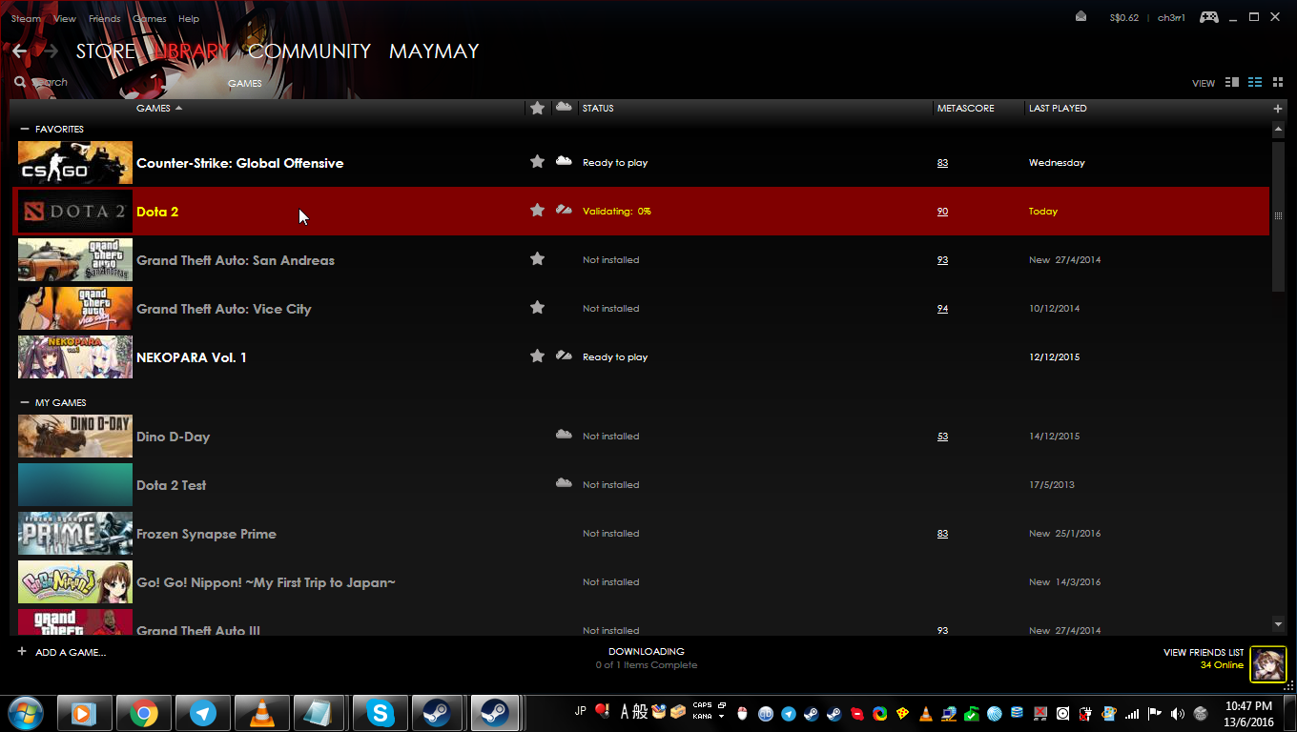Open Chrome from the taskbar
The width and height of the screenshot is (1297, 732).
click(x=144, y=713)
